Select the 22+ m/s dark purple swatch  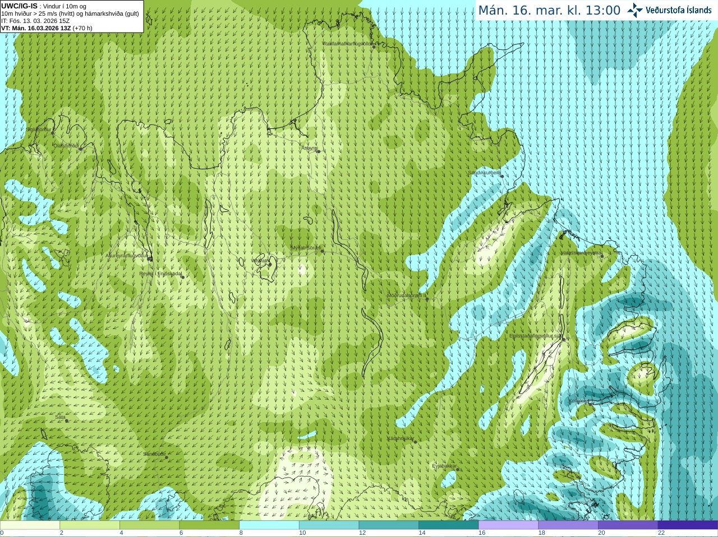tap(688, 525)
